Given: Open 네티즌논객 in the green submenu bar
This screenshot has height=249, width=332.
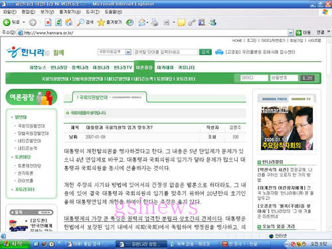Looking at the screenshot, I should point(143,79).
